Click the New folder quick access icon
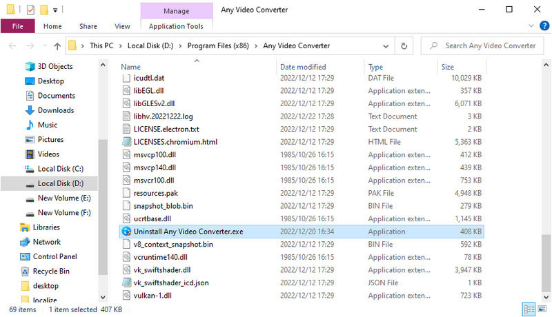This screenshot has width=552, height=317. tap(44, 10)
